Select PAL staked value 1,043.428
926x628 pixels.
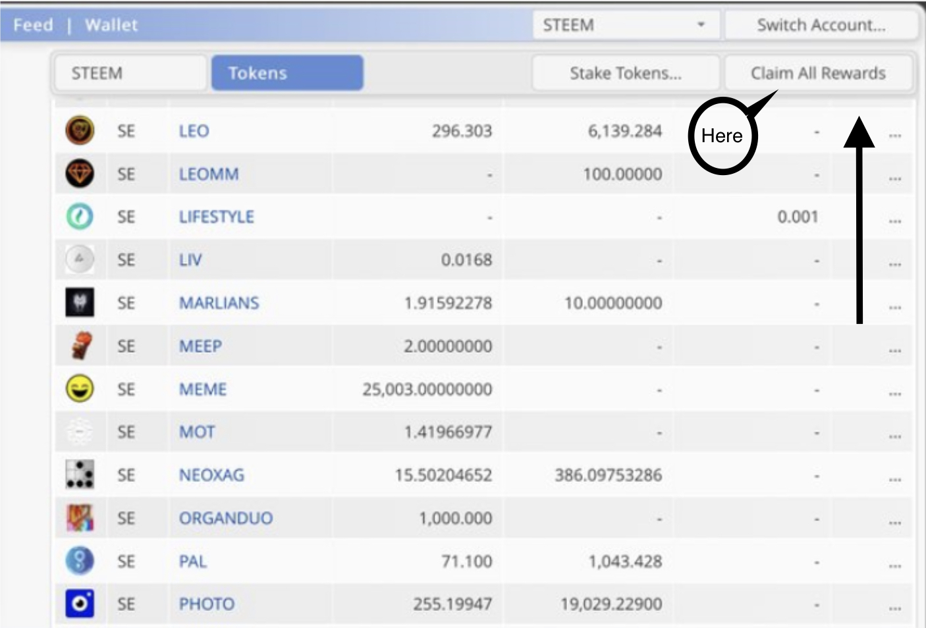coord(625,561)
